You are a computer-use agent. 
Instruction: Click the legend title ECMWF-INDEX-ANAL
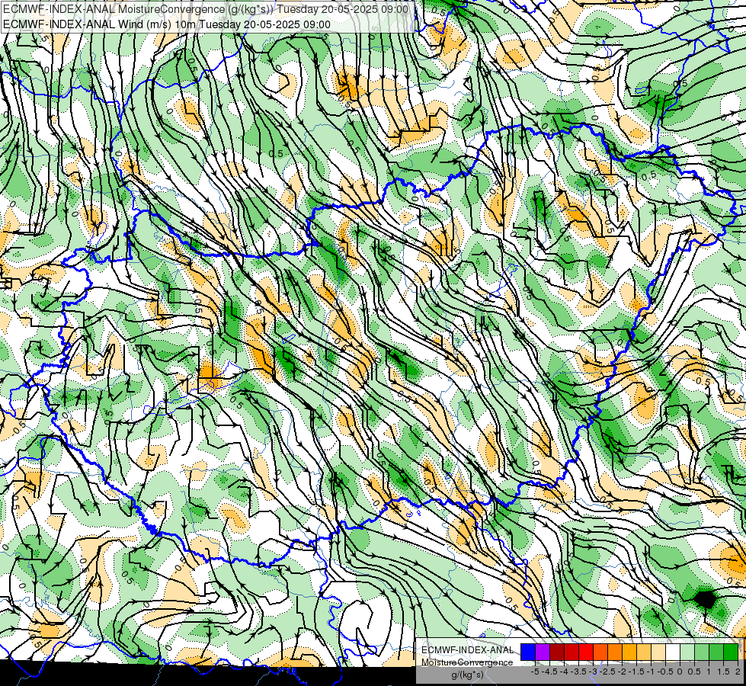[467, 650]
